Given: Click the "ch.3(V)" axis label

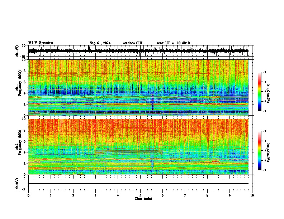Looking at the screenshot, I should coord(17,184).
